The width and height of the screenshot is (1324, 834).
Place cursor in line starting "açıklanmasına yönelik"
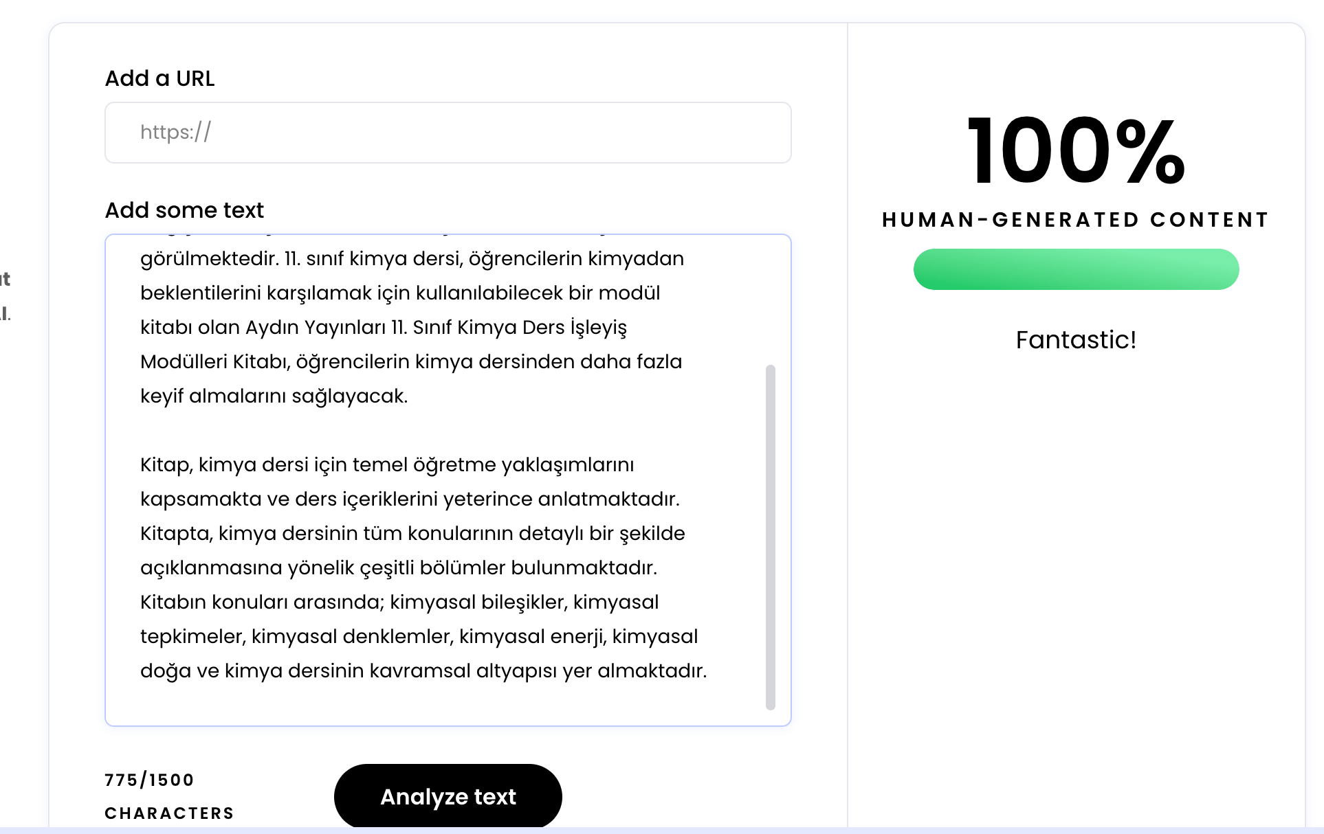399,568
